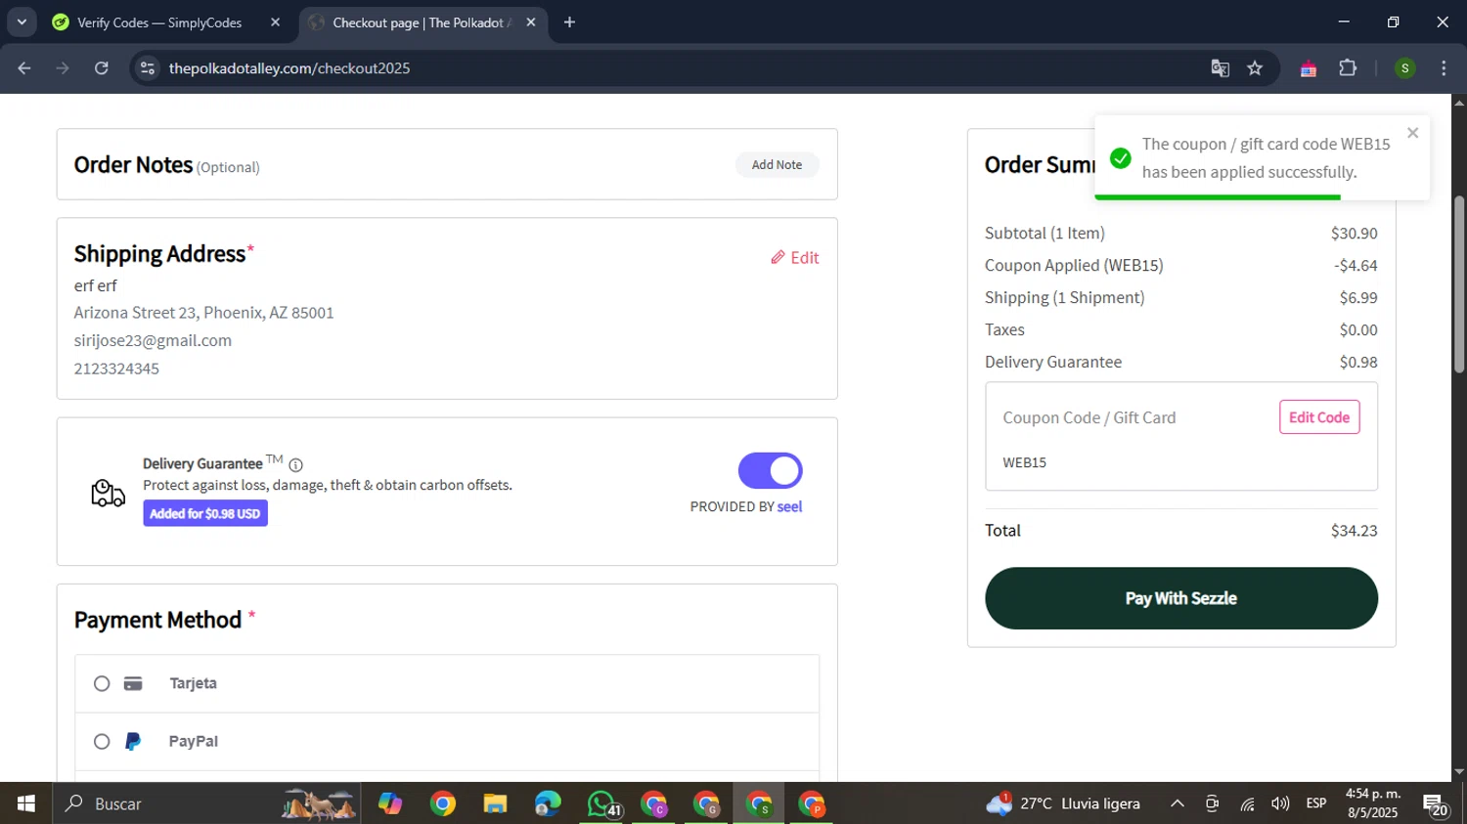Click the address bar URL
Screen dimensions: 1467x824
coord(289,68)
